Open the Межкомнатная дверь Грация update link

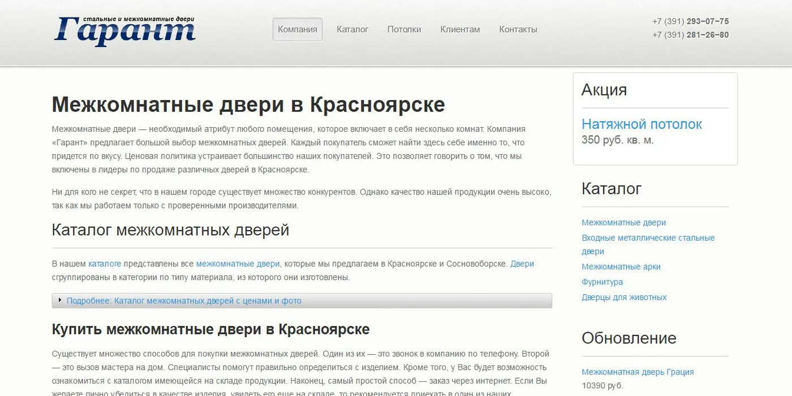pos(638,372)
